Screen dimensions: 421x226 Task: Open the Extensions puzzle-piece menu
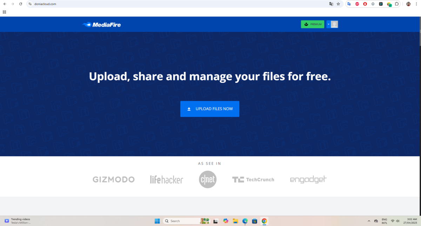click(397, 4)
